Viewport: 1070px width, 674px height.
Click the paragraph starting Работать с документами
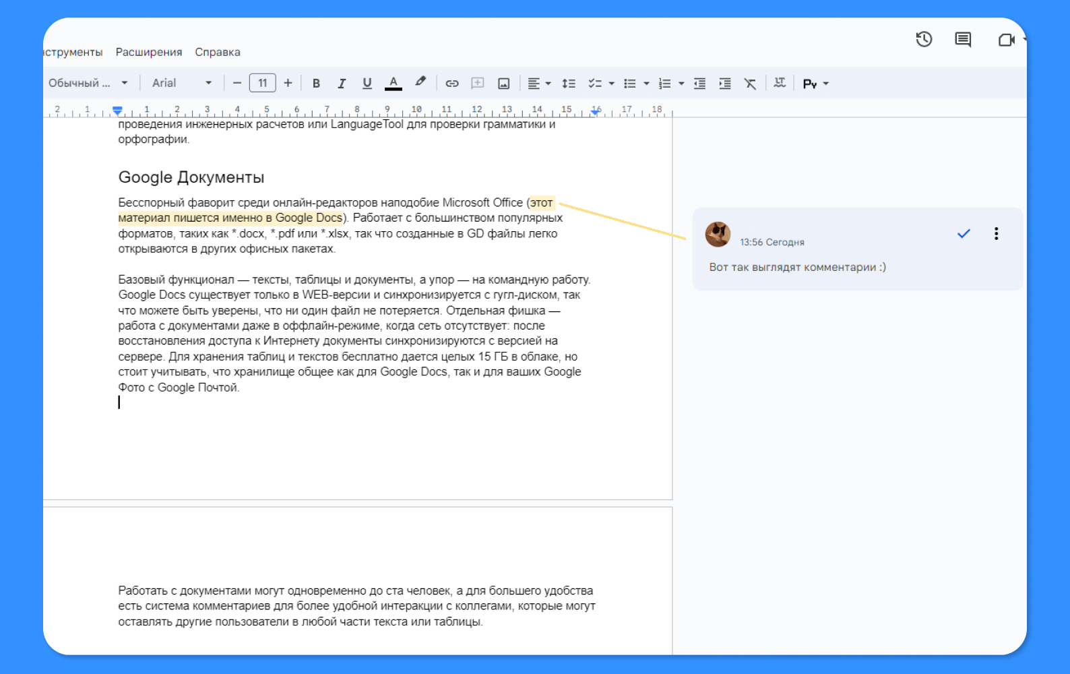[356, 606]
